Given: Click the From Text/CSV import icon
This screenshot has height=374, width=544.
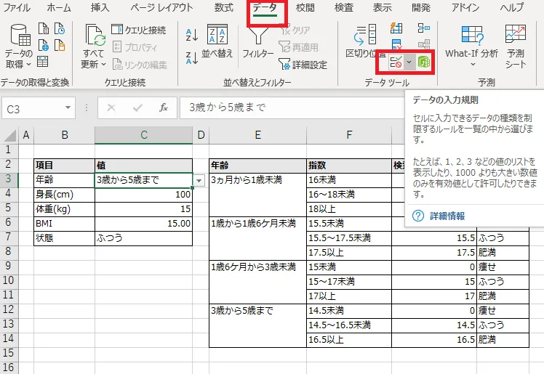Looking at the screenshot, I should [x=44, y=29].
